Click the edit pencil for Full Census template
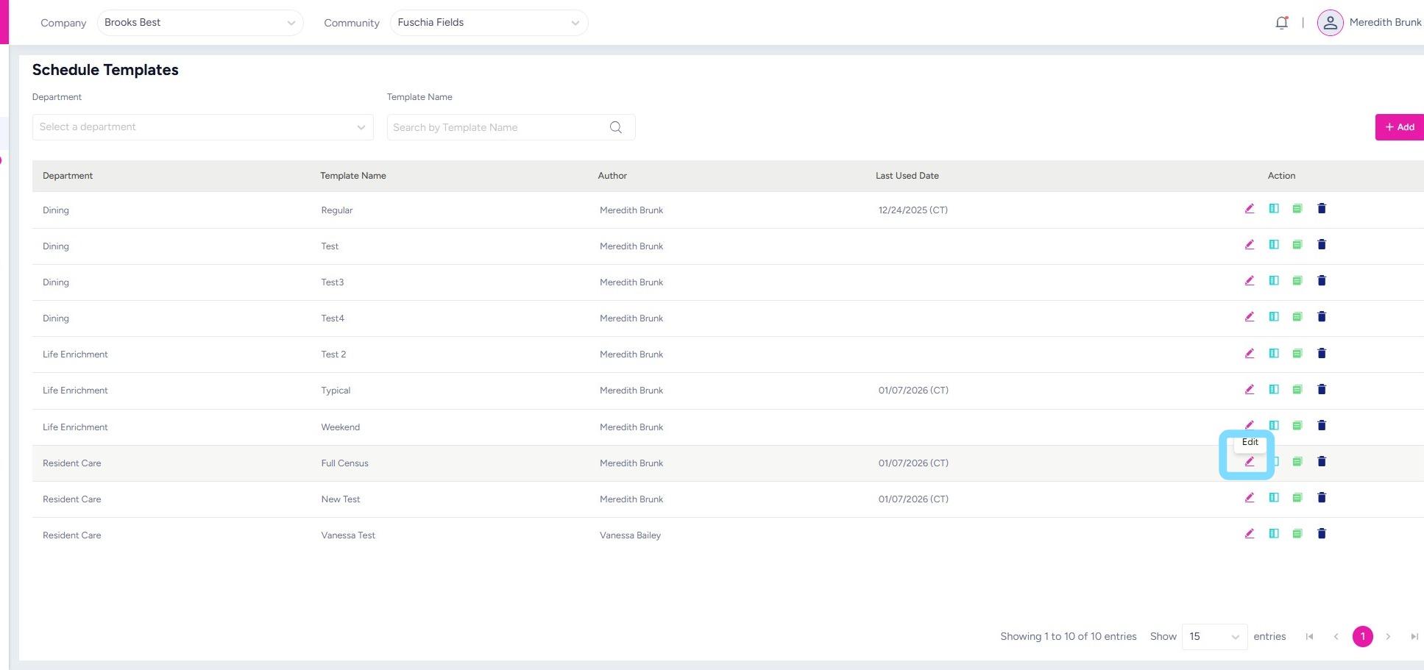1424x670 pixels. tap(1249, 462)
